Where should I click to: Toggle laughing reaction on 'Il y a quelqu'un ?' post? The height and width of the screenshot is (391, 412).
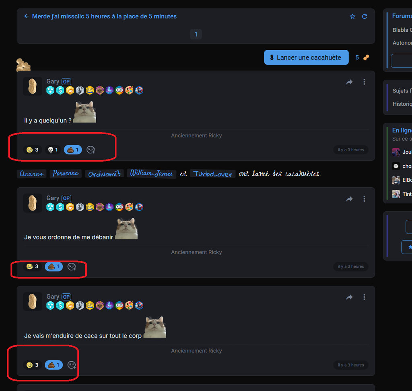tap(33, 150)
